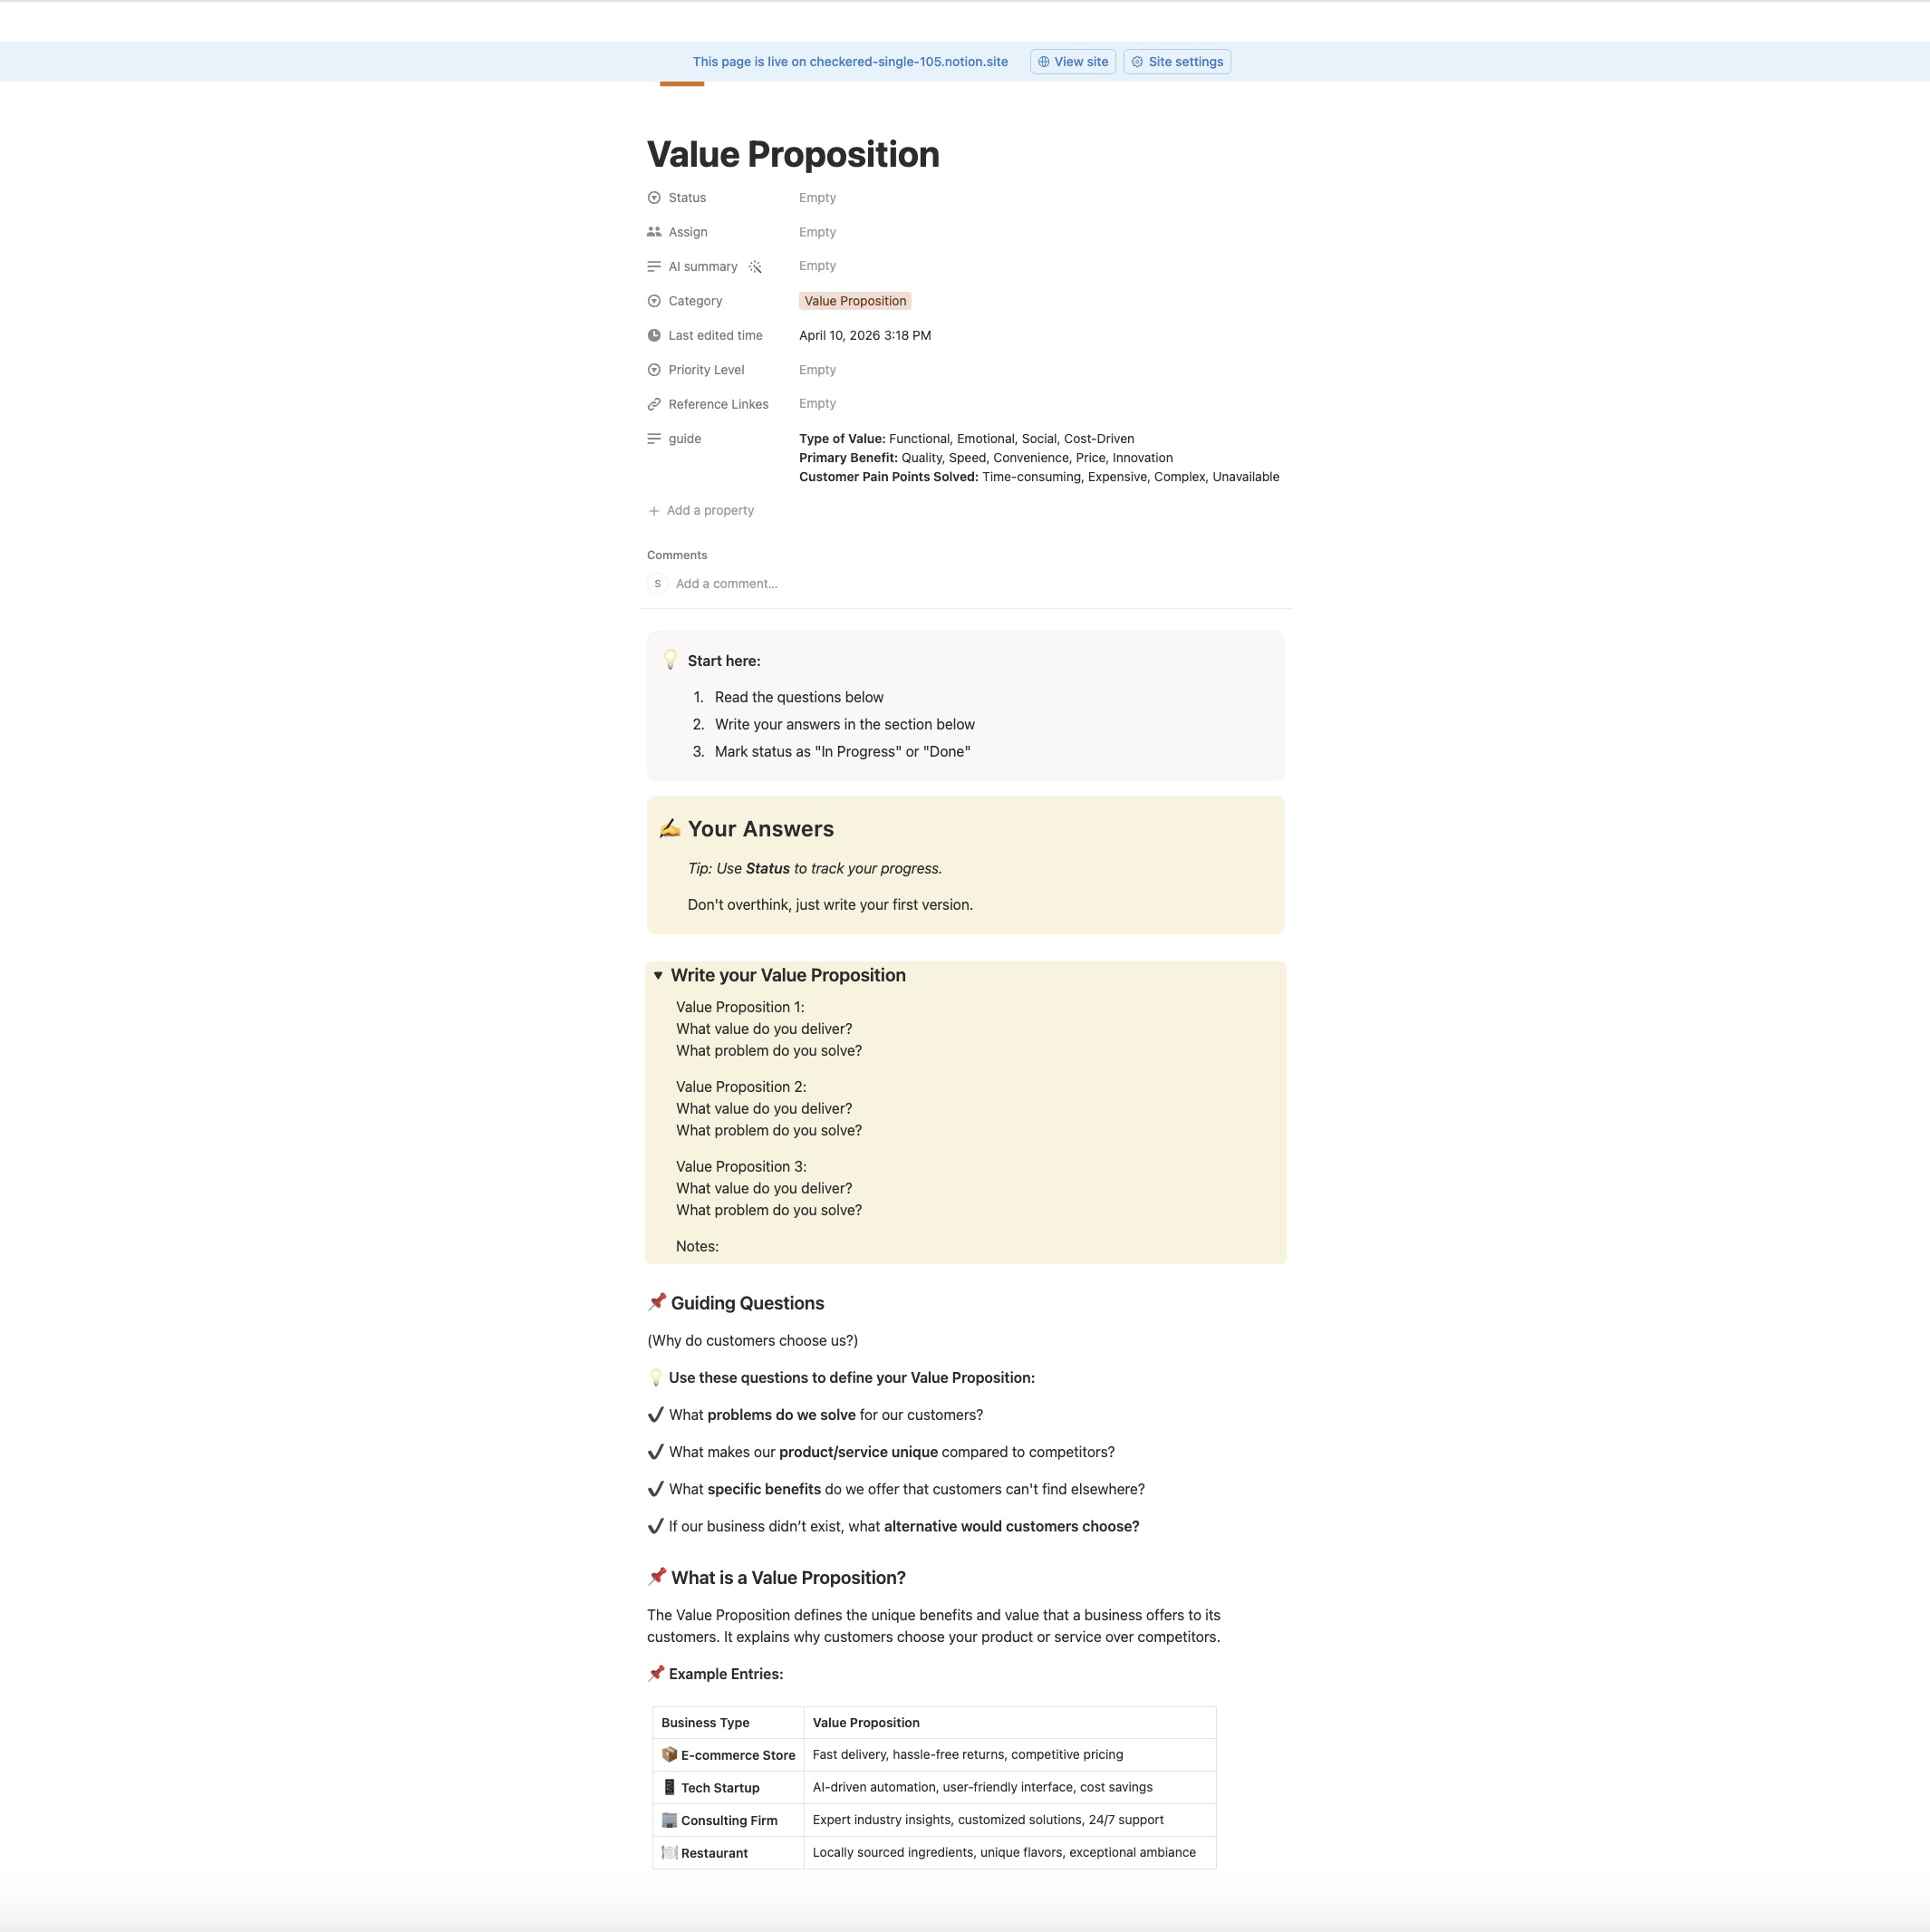1930x1932 pixels.
Task: Click the Reference Linkes chain-link icon
Action: click(x=654, y=403)
